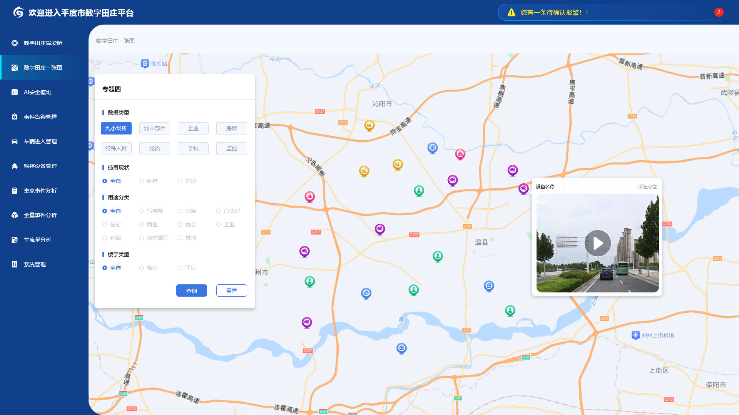Click the 查询 search button
This screenshot has height=415, width=739.
192,290
